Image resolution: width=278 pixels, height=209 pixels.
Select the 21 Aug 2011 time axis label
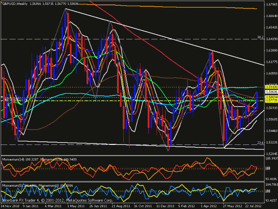(121, 206)
